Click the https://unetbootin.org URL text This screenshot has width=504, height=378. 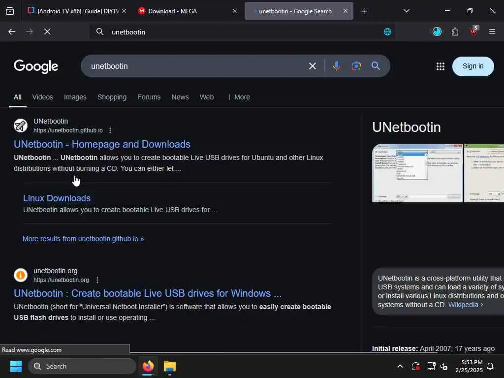(x=61, y=280)
